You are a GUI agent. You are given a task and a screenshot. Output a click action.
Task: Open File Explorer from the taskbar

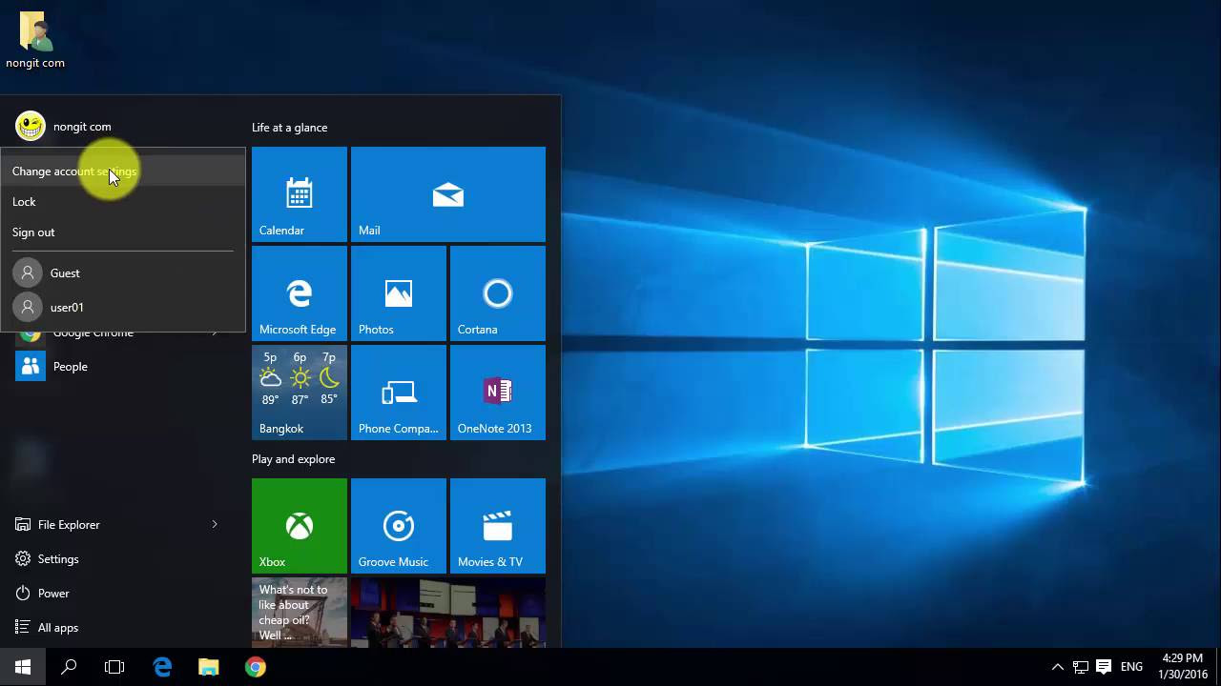pos(208,667)
